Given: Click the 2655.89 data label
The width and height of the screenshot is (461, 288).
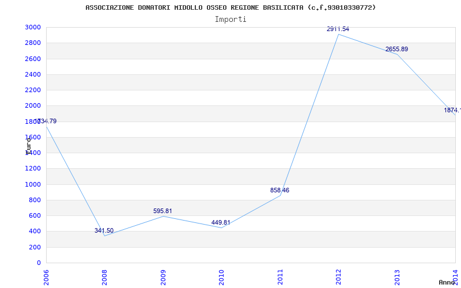Looking at the screenshot, I should pyautogui.click(x=396, y=50).
